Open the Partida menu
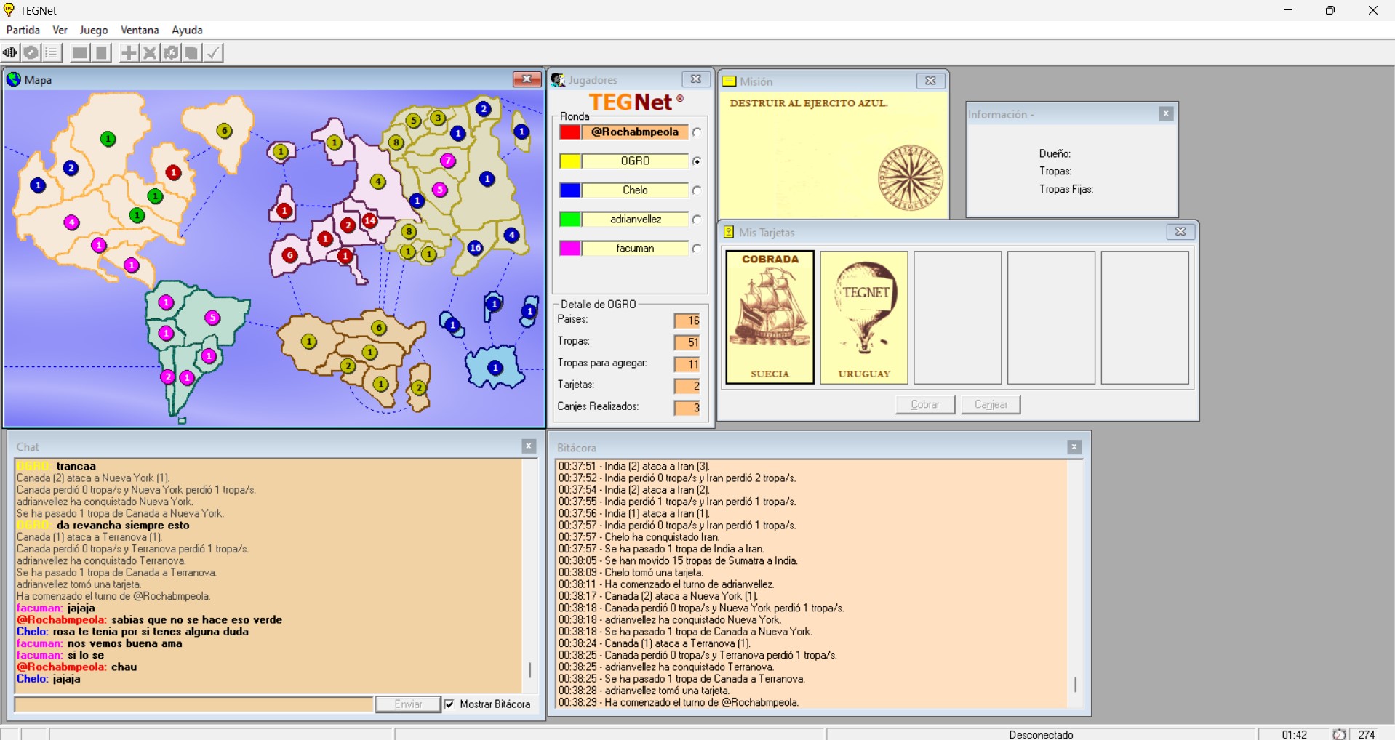Viewport: 1395px width, 740px height. coord(23,30)
